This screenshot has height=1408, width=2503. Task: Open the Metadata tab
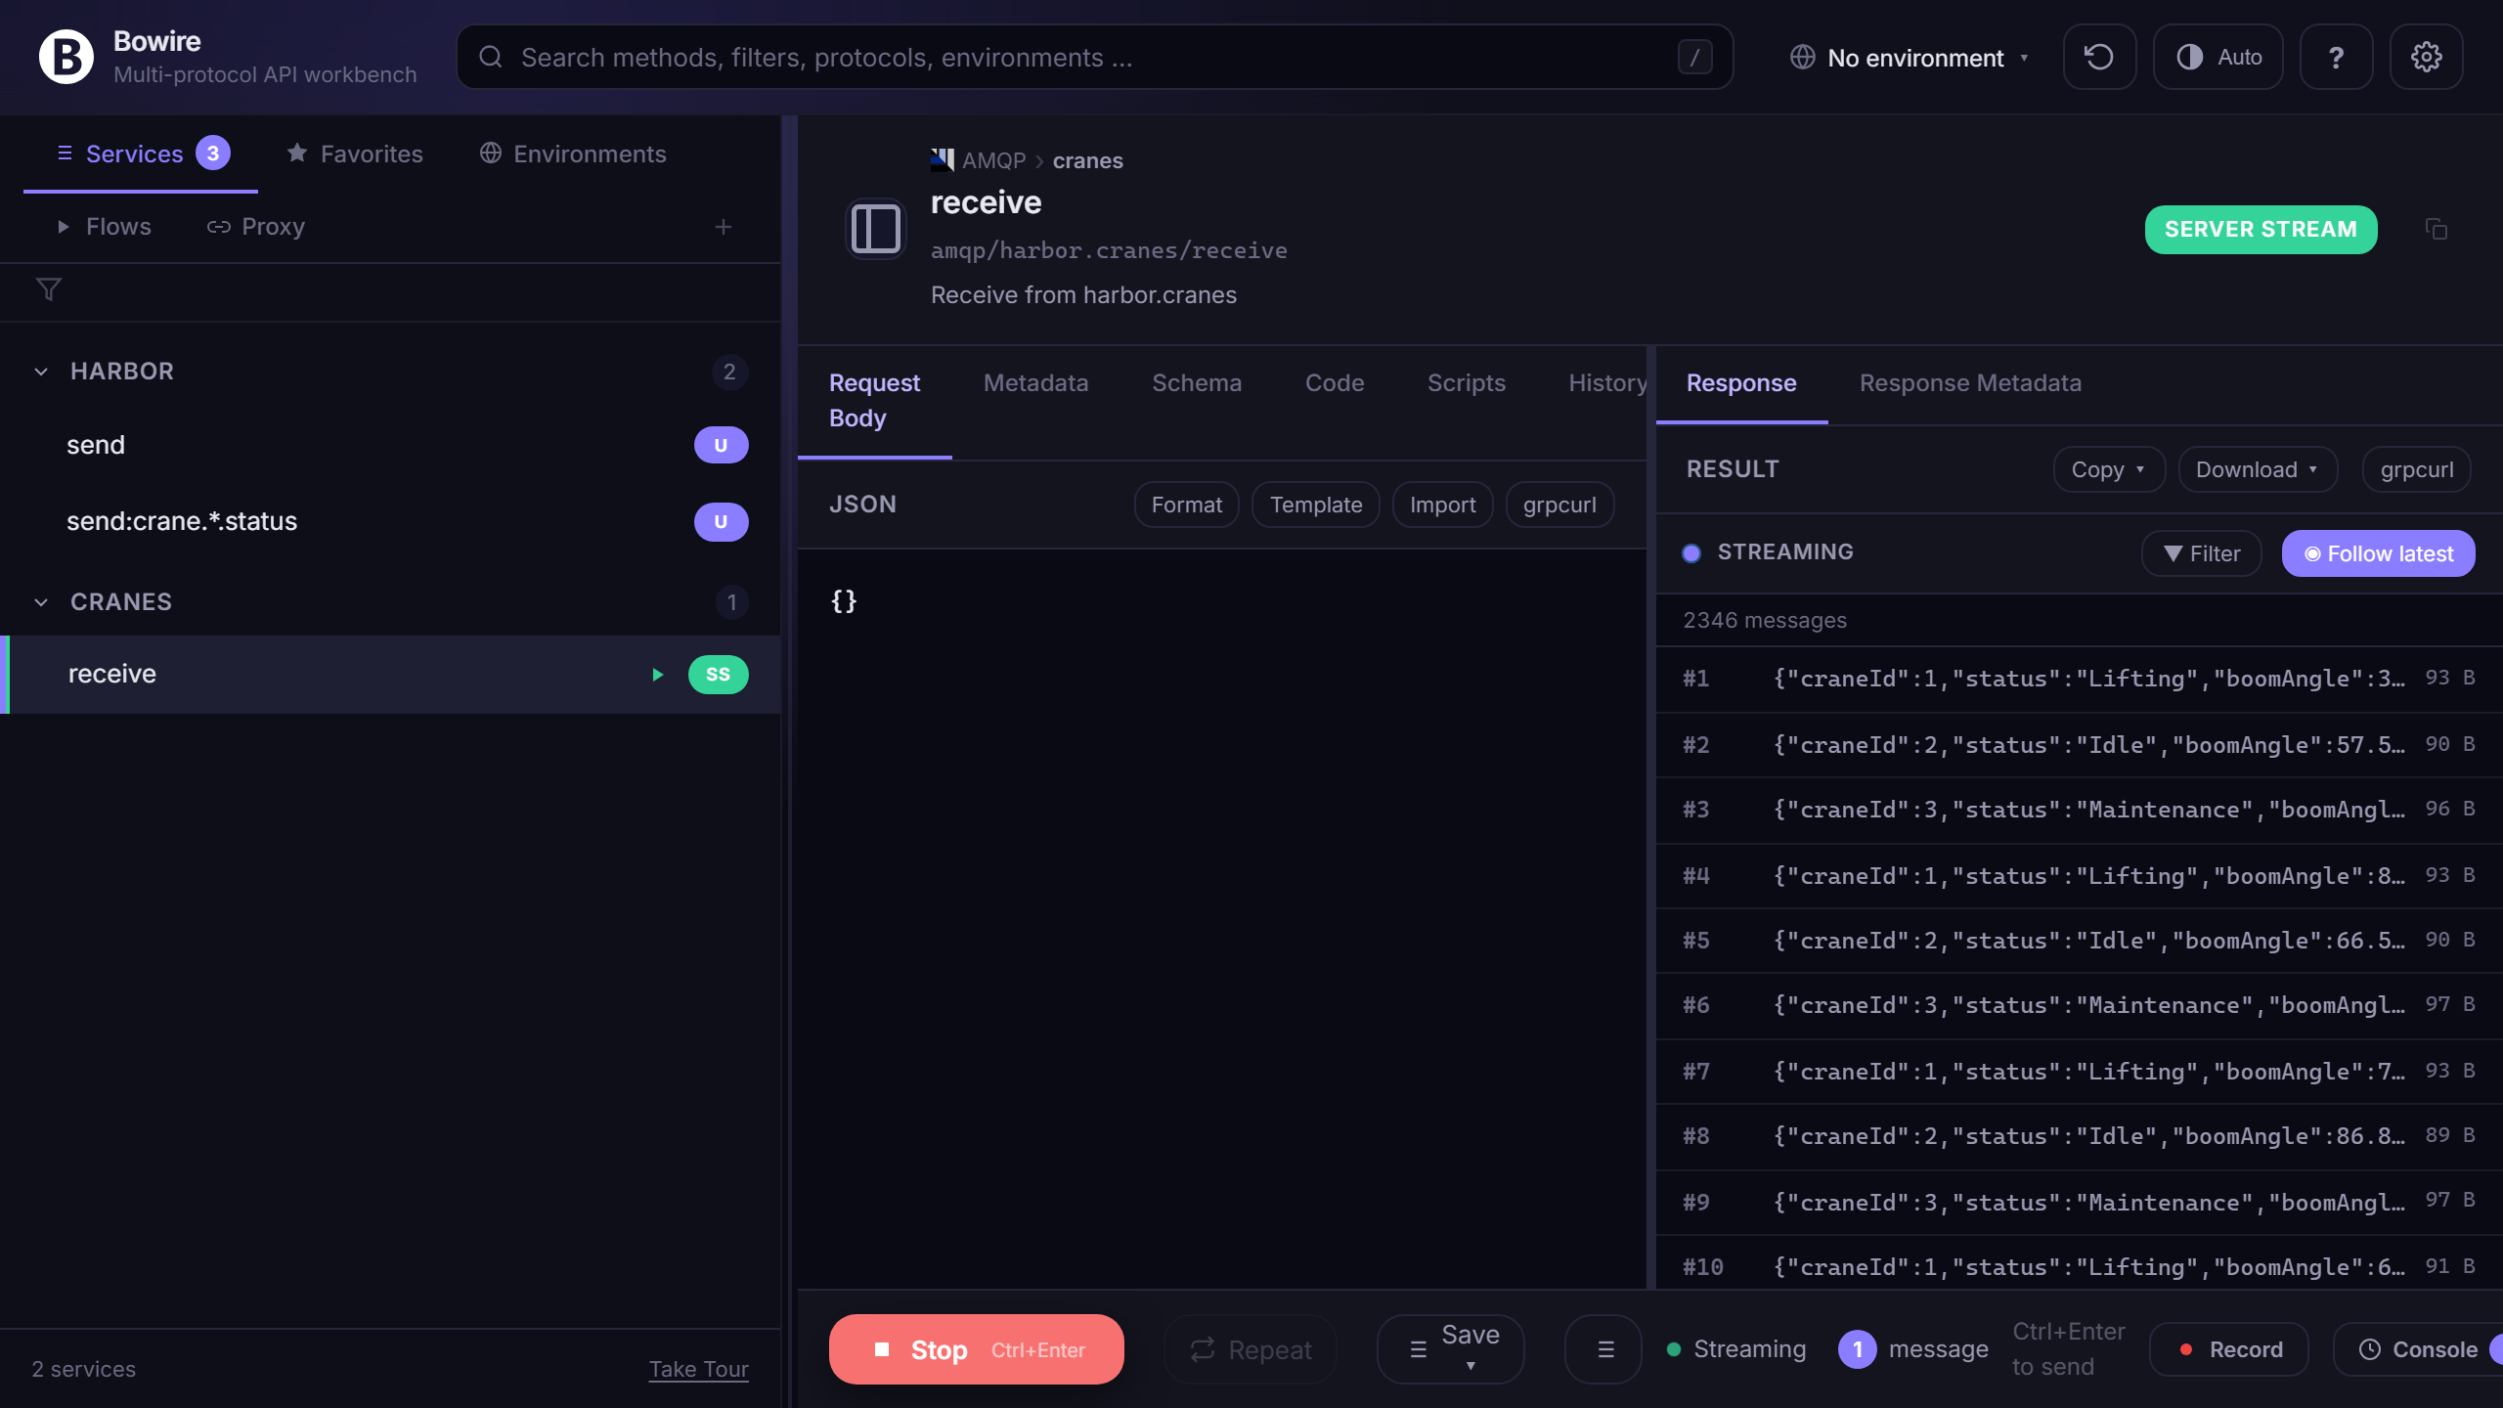(1035, 383)
